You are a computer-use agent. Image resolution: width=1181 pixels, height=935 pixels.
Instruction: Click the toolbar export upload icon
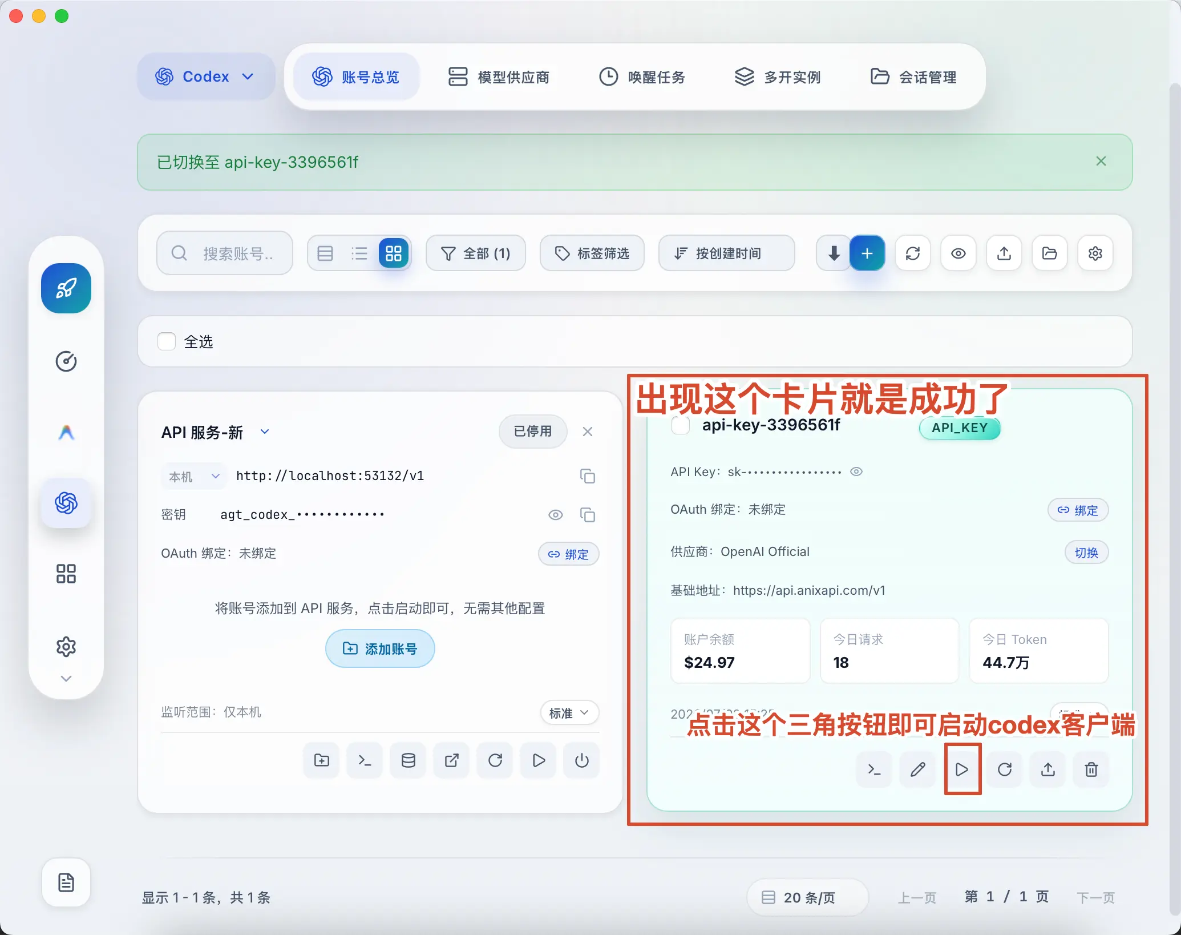(1004, 253)
